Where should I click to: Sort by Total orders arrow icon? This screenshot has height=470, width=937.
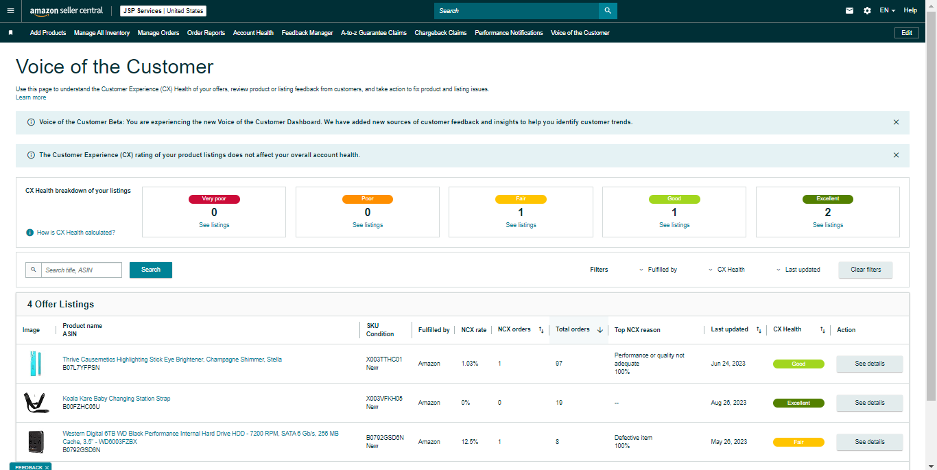pos(600,330)
